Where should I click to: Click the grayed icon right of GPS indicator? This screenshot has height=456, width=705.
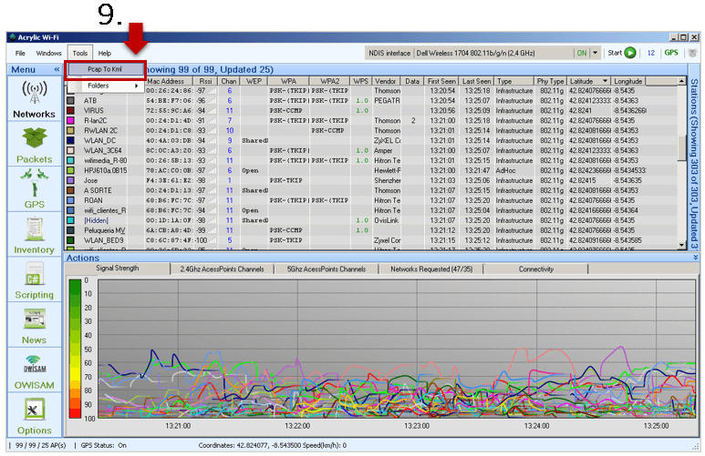click(x=692, y=53)
